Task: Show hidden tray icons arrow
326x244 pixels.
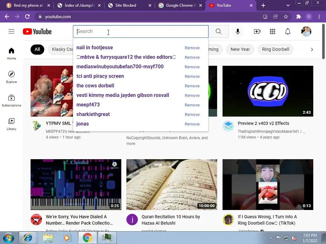Action: [x=271, y=238]
